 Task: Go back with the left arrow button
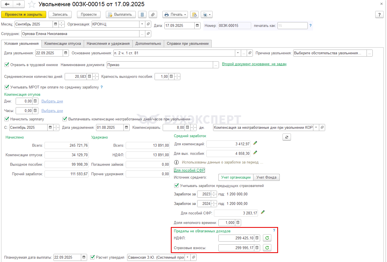(x=7, y=4)
